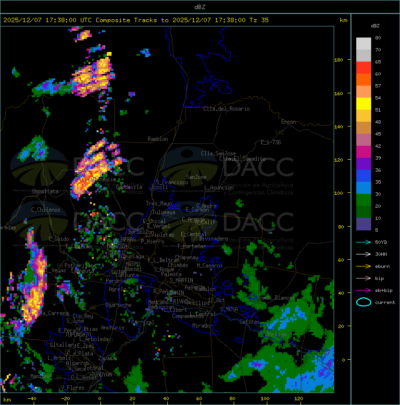This screenshot has height=405, width=400.
Task: Click the 'S_Francisco' place label
Action: (172, 182)
